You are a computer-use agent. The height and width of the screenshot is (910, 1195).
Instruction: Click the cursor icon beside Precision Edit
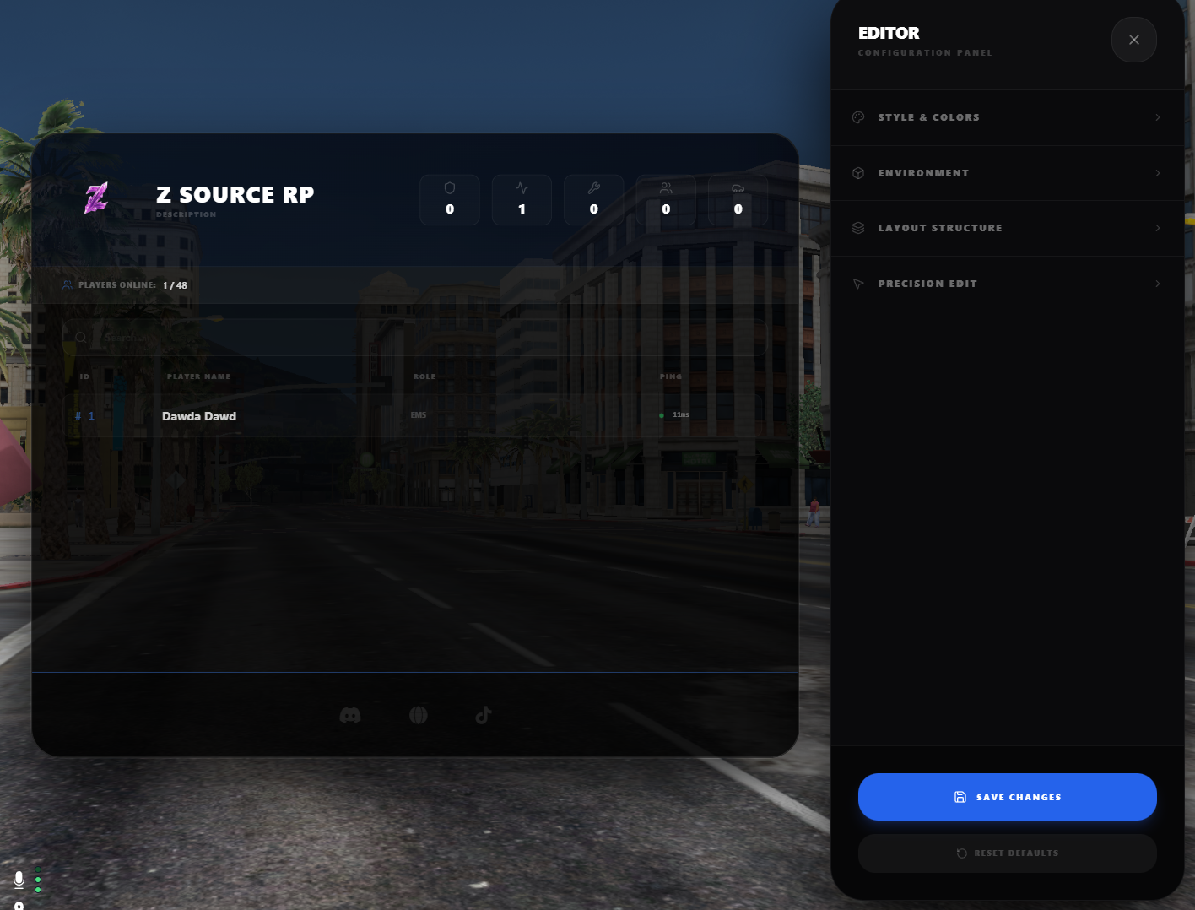(858, 284)
